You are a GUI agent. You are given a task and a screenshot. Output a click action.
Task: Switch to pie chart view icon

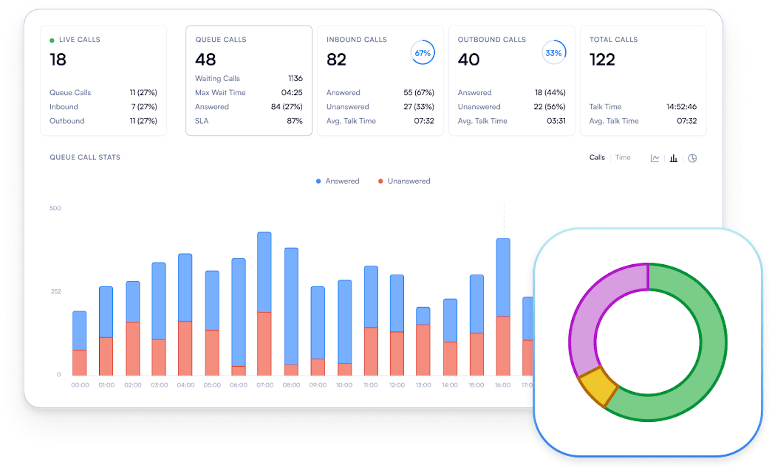pyautogui.click(x=692, y=158)
